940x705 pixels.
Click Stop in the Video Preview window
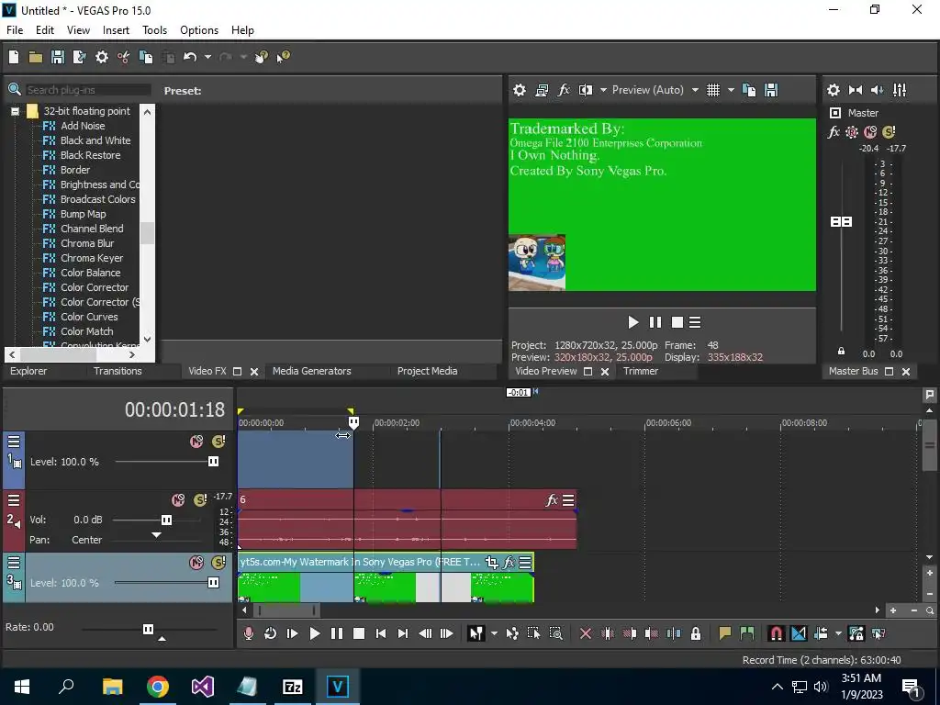tap(677, 322)
